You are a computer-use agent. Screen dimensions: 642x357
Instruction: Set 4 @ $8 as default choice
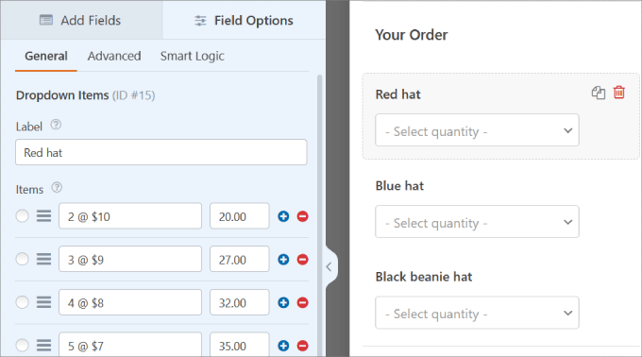(22, 302)
